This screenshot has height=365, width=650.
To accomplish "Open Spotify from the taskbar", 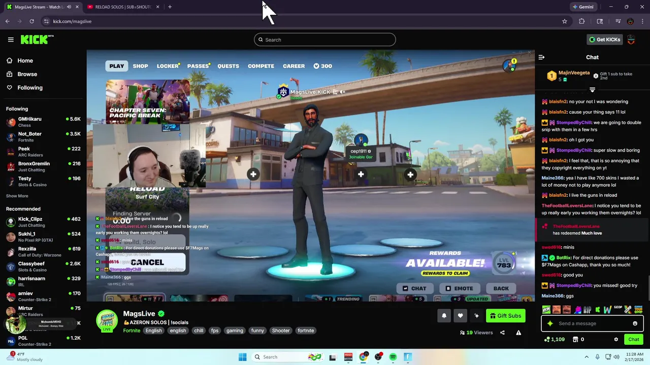I will (393, 357).
